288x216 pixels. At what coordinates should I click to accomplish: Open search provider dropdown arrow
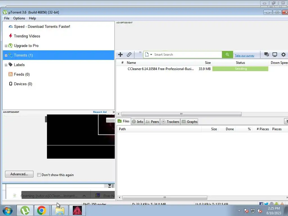click(x=151, y=55)
